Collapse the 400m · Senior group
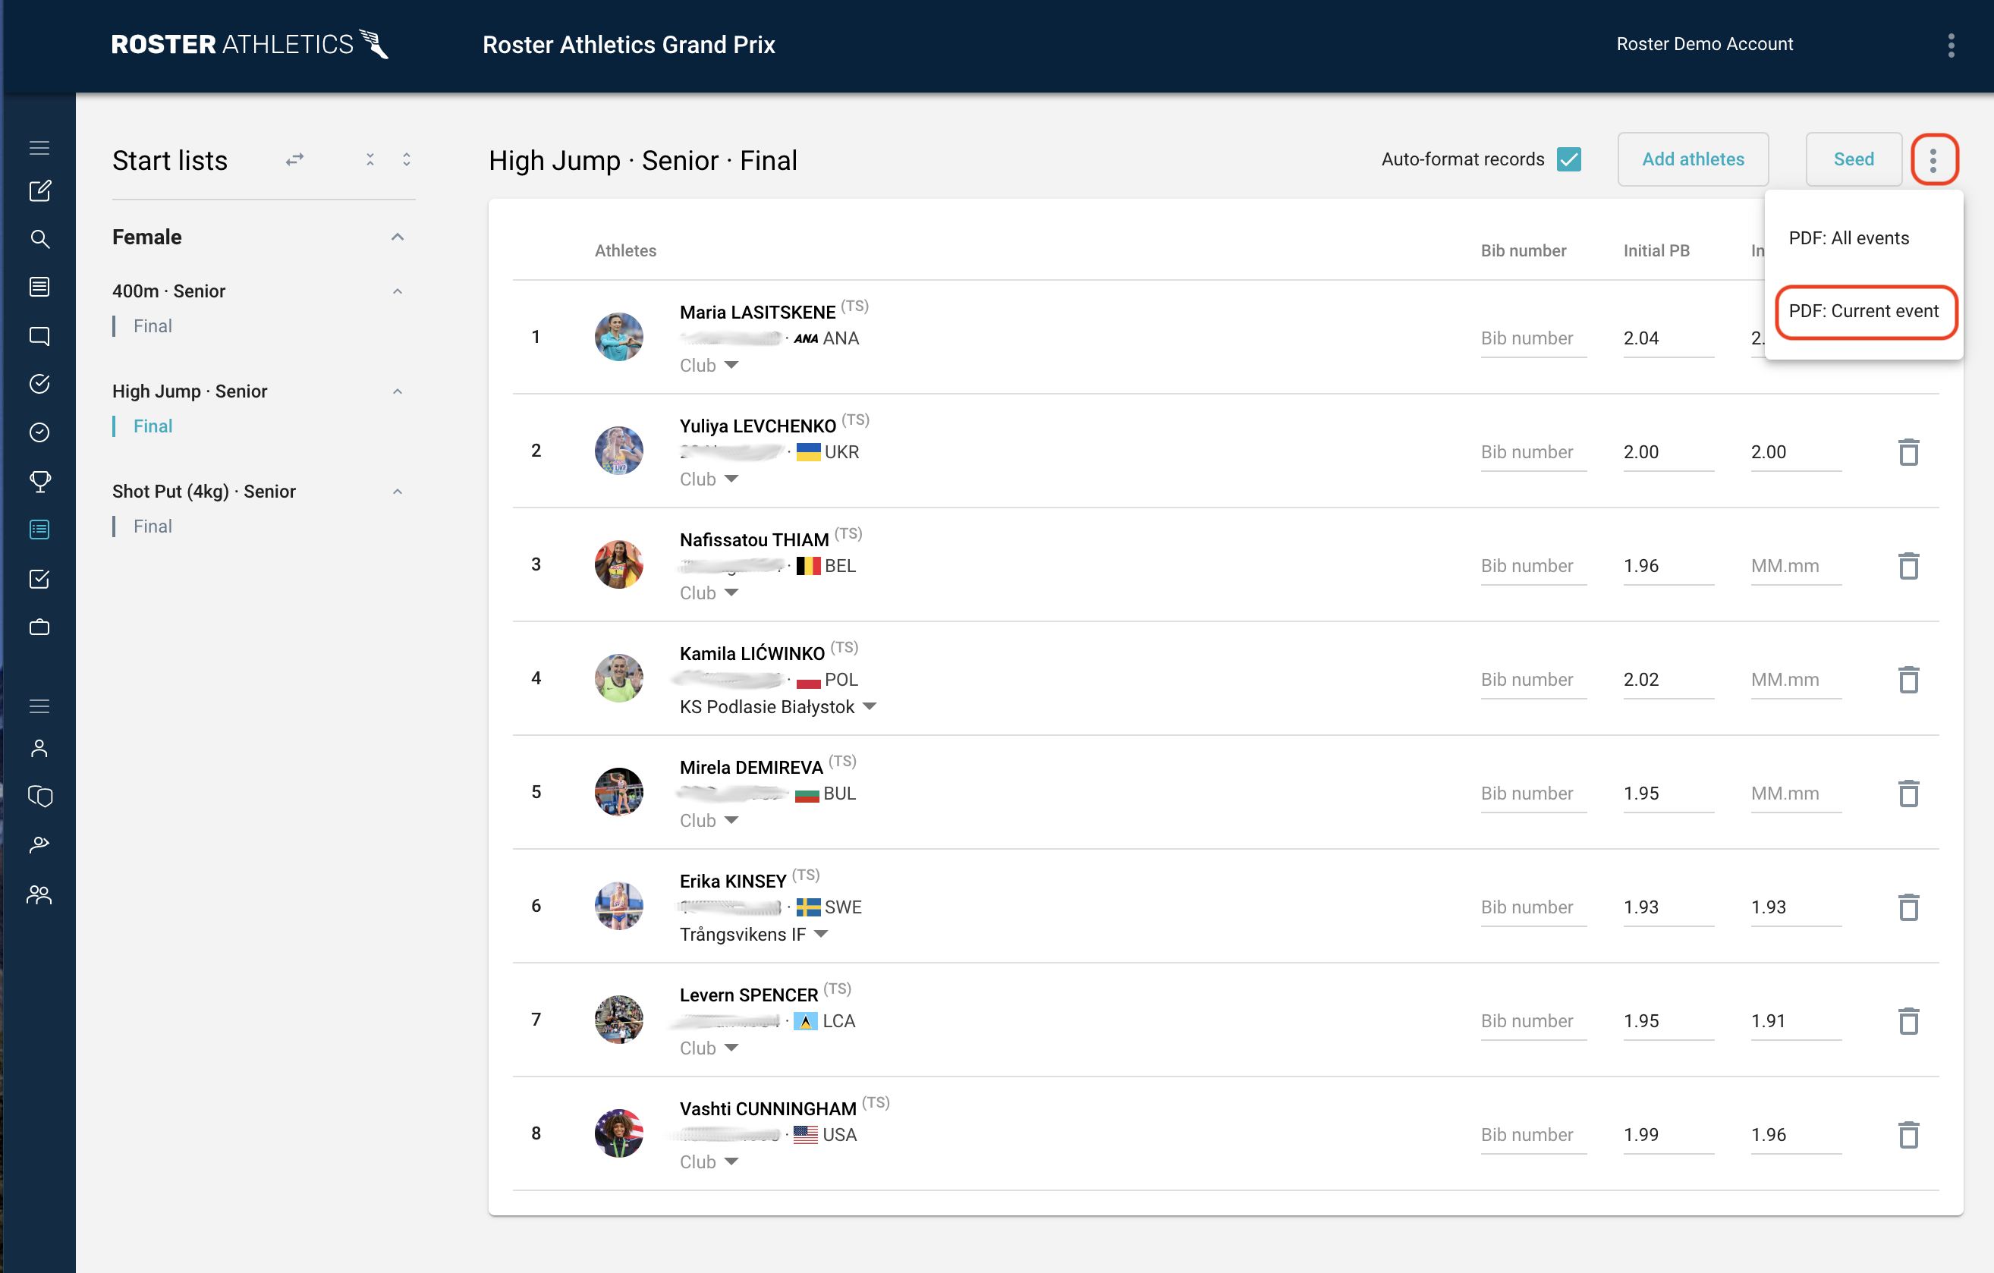Viewport: 1994px width, 1273px height. (x=398, y=291)
